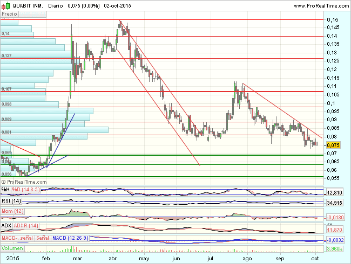Click the stochastic value 12,810
351x264 pixels.
click(334, 193)
